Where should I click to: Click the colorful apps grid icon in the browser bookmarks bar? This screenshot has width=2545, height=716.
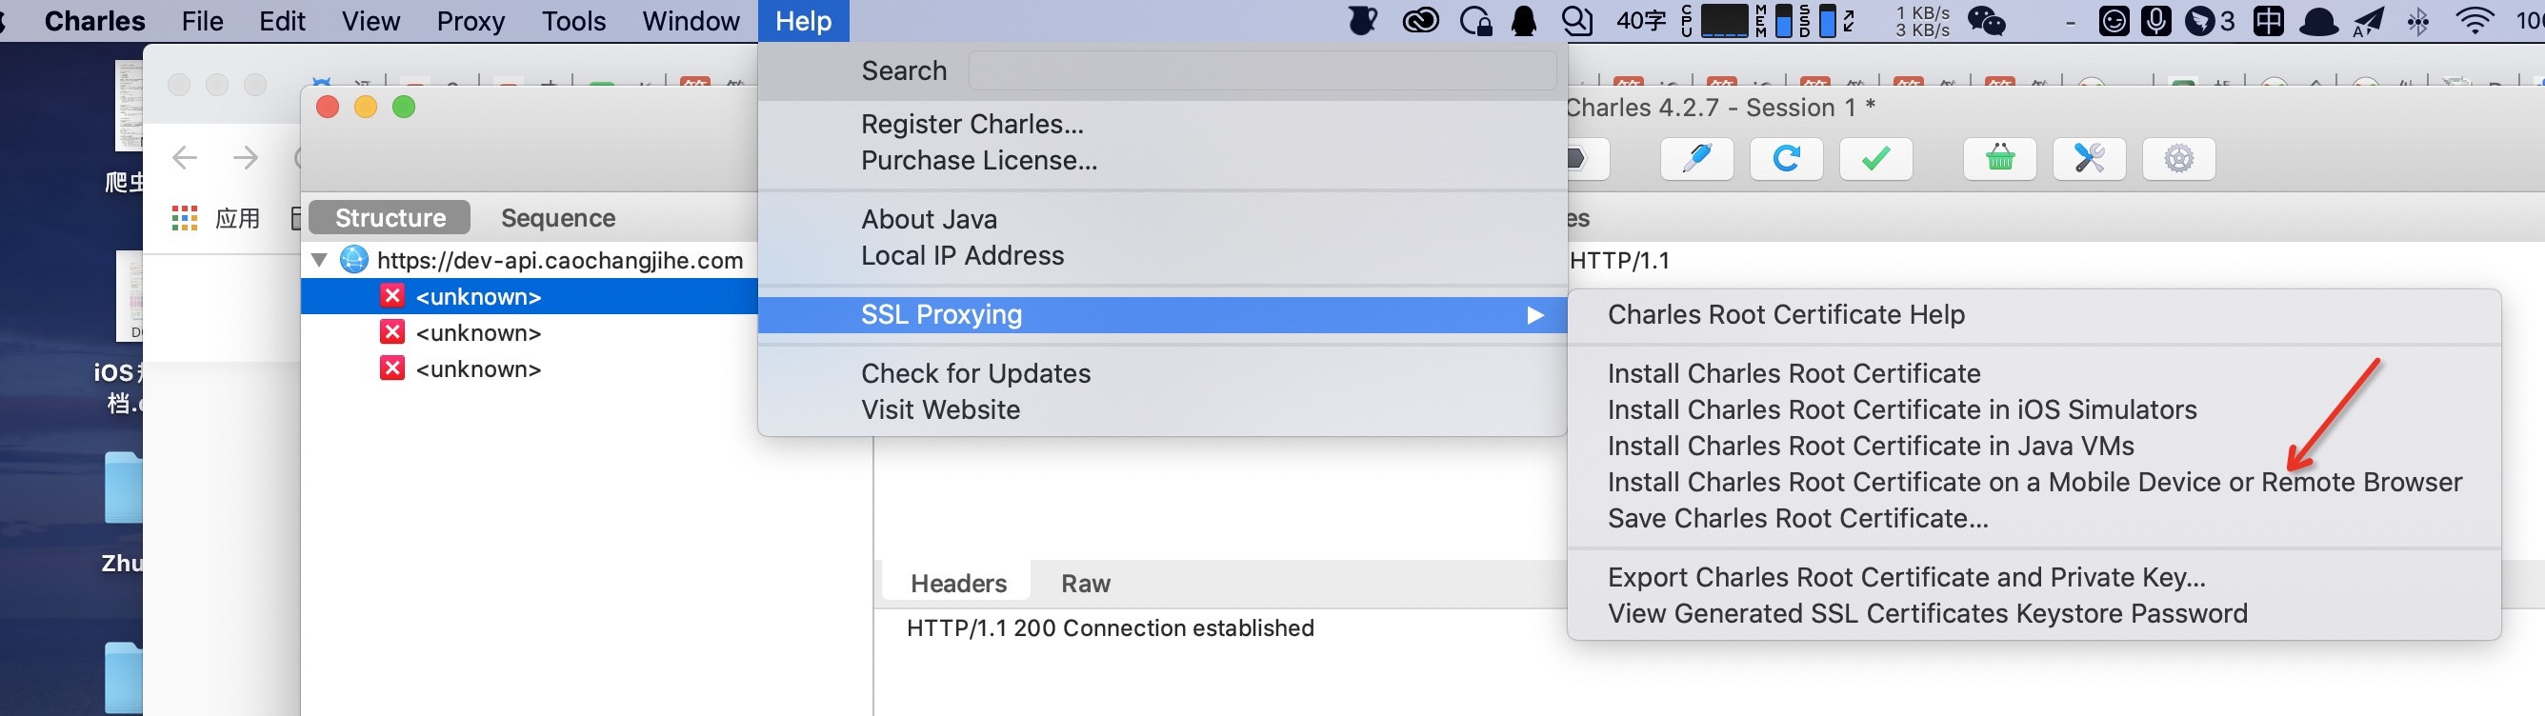coord(185,218)
